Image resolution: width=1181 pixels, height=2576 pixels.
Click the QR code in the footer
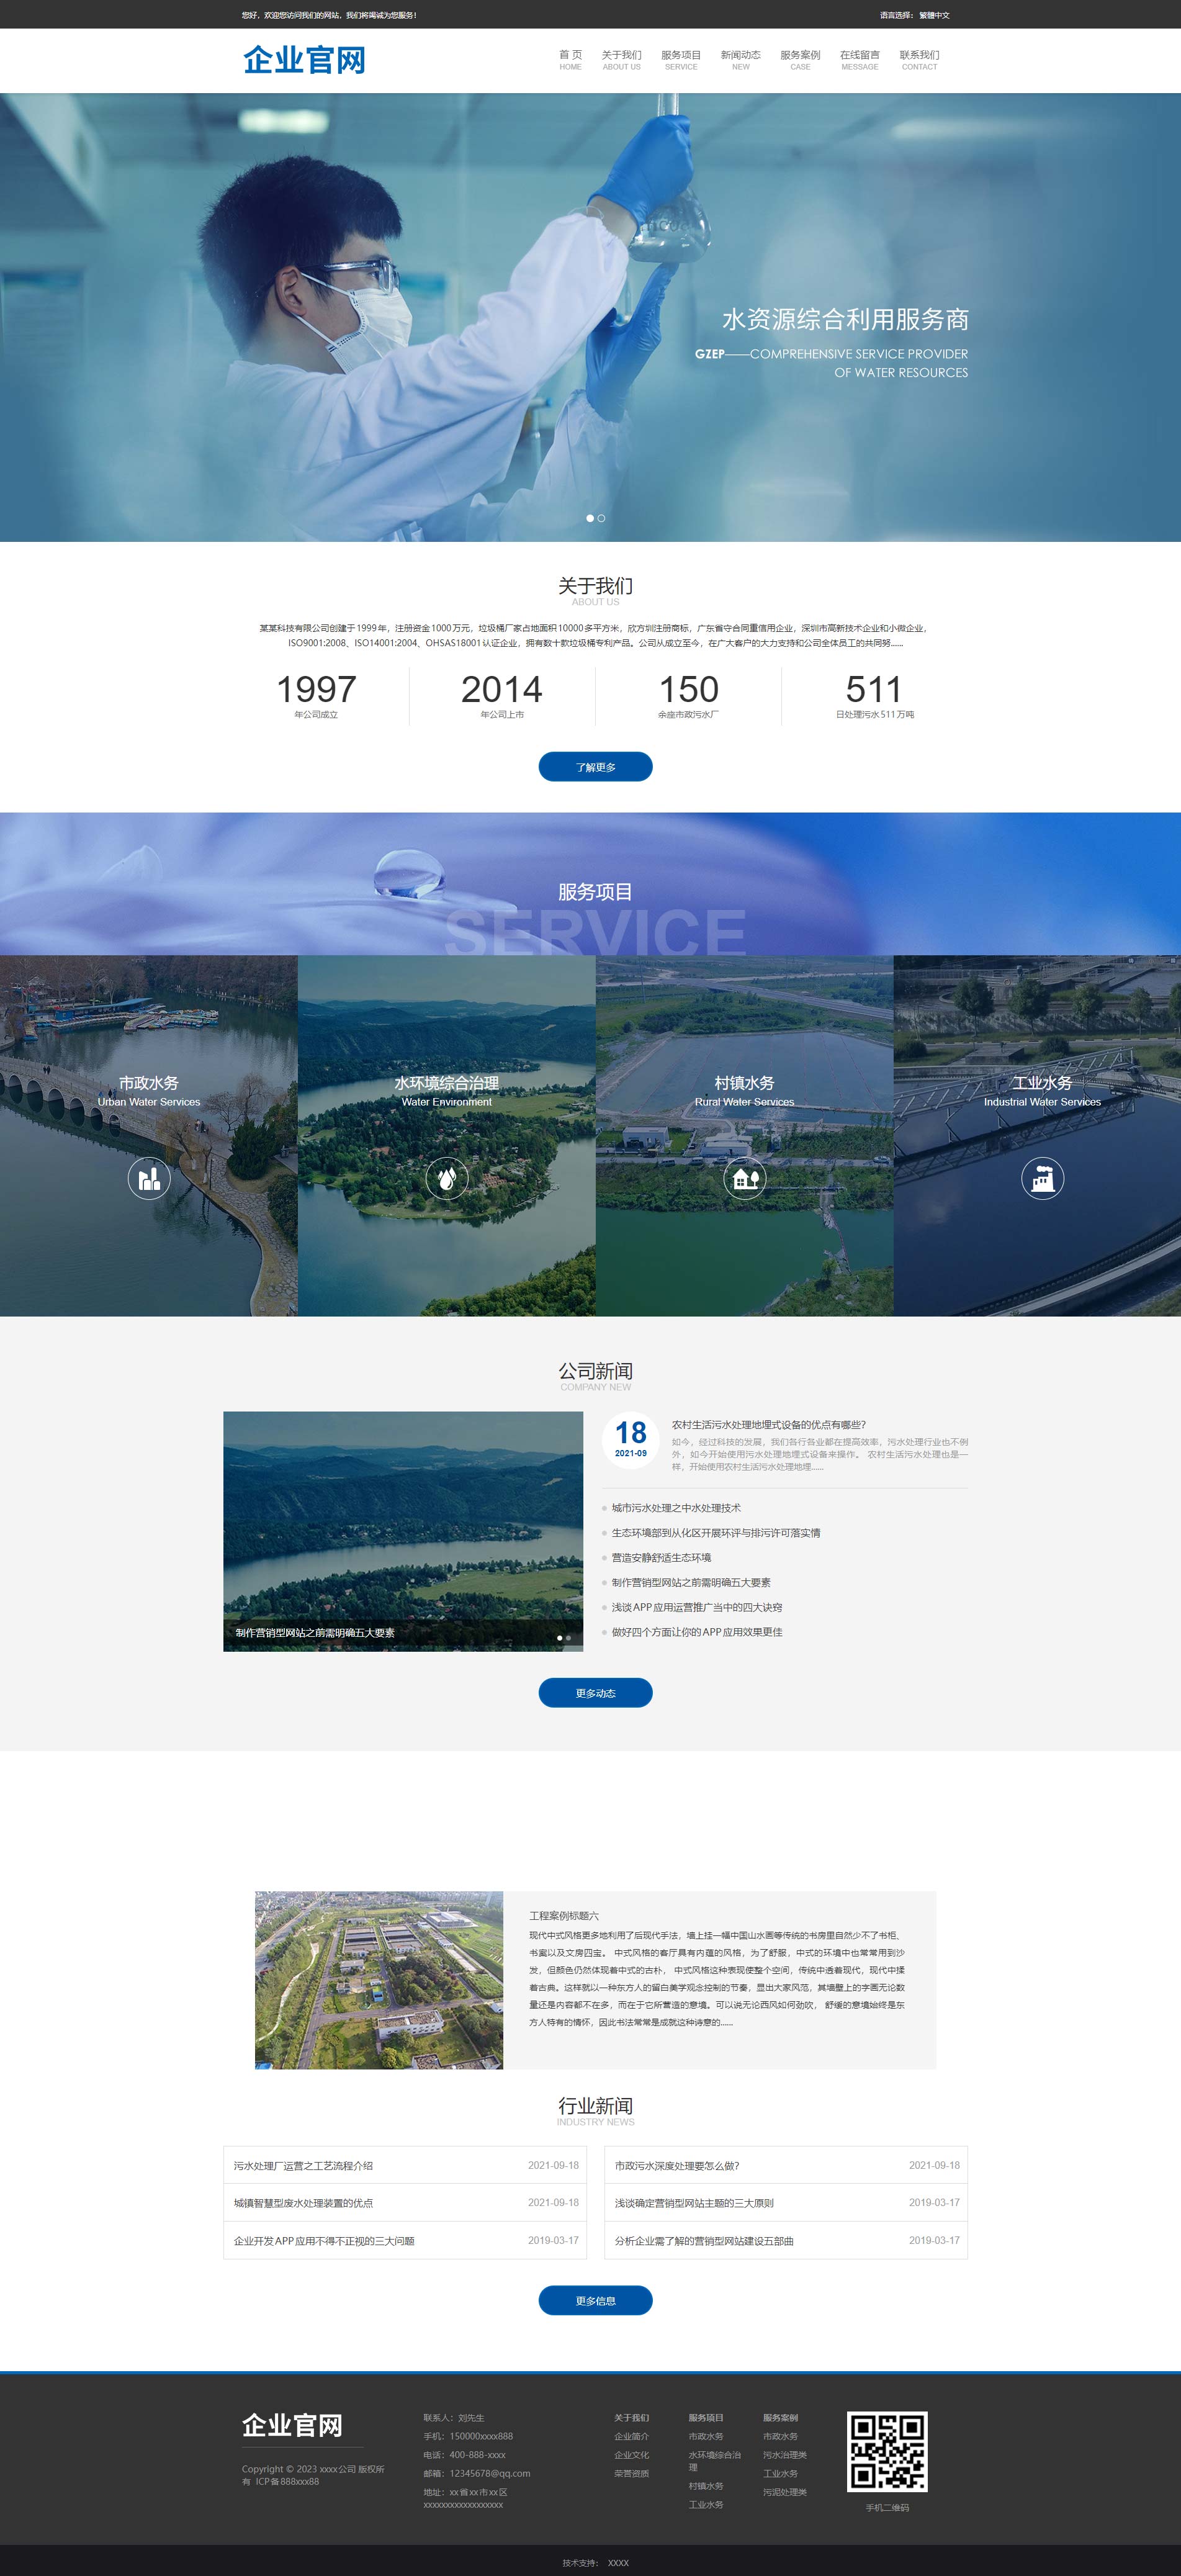[x=887, y=2451]
